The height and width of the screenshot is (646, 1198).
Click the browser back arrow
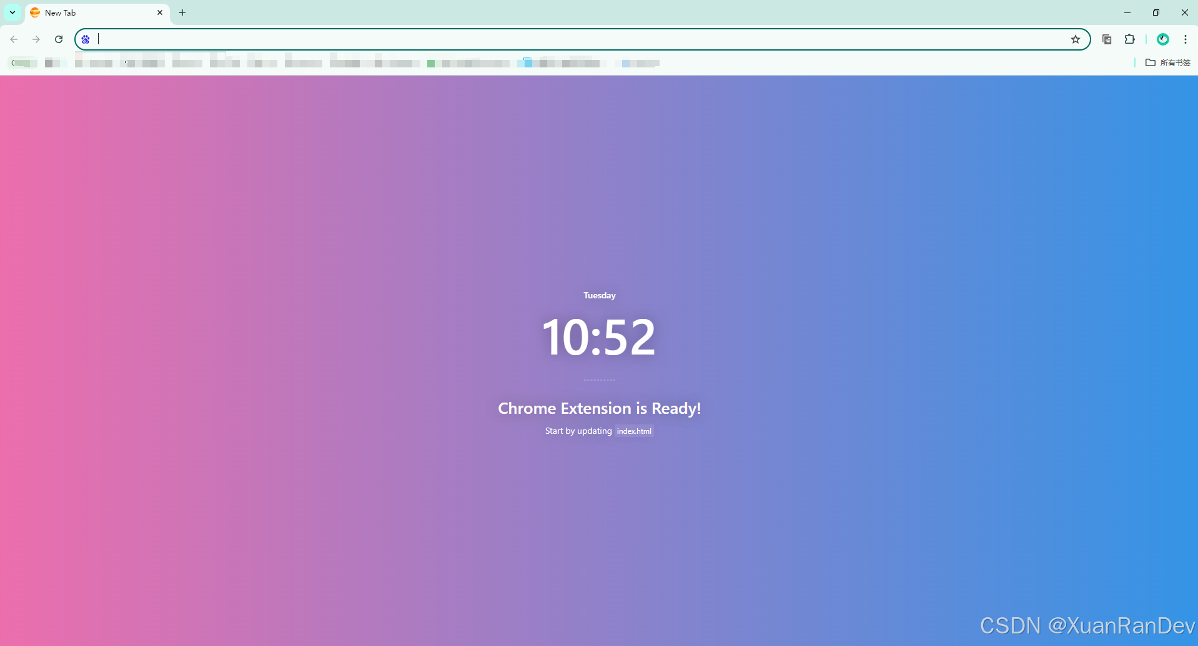click(14, 39)
